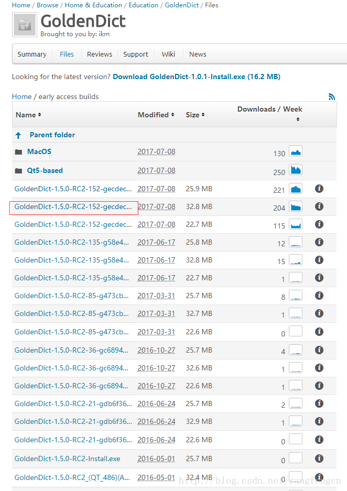
Task: Download GoldenDict-1.5.0-RC2_(QT_486) file
Action: [x=72, y=477]
